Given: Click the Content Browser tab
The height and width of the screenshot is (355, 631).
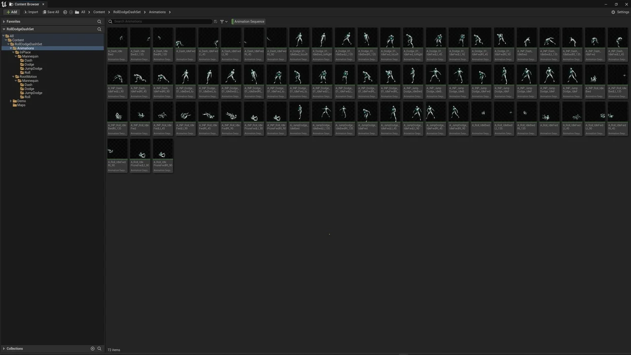Looking at the screenshot, I should click(27, 4).
